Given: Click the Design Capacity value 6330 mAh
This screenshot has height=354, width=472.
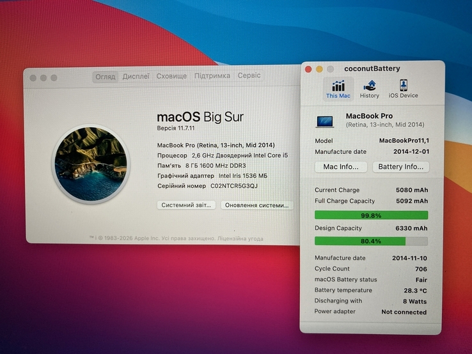Looking at the screenshot, I should click(x=411, y=228).
